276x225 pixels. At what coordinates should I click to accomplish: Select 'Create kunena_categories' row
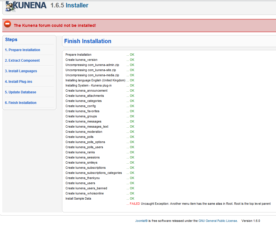pyautogui.click(x=100, y=101)
